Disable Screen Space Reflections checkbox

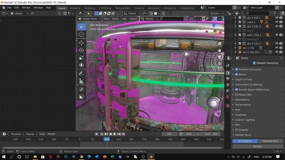pos(236,90)
